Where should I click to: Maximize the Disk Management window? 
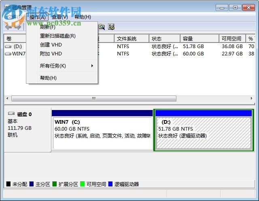235,8
